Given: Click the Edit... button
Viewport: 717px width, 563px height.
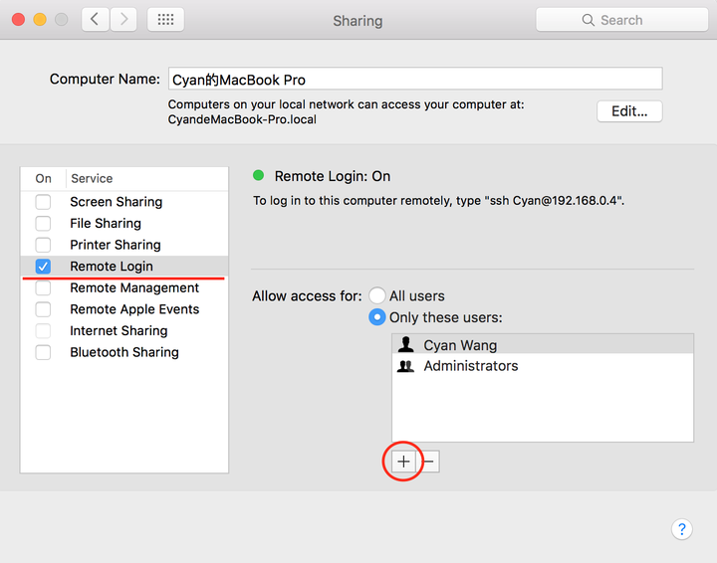Looking at the screenshot, I should click(629, 111).
